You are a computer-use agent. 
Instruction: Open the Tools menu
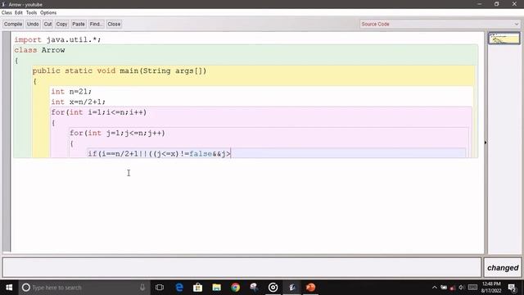coord(31,13)
